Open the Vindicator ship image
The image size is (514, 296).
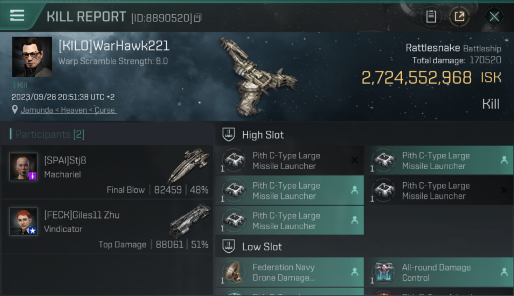tap(190, 220)
